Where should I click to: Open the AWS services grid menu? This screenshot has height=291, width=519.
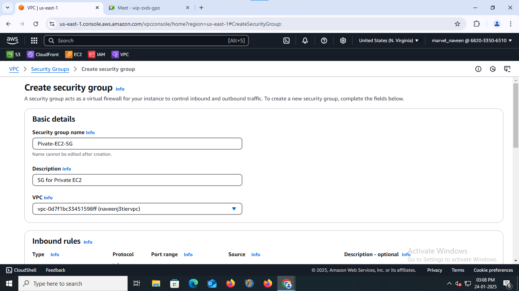click(34, 41)
